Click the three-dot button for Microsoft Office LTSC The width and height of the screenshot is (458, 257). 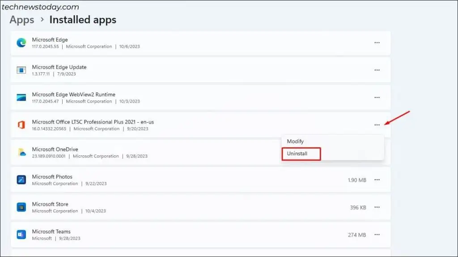point(377,125)
